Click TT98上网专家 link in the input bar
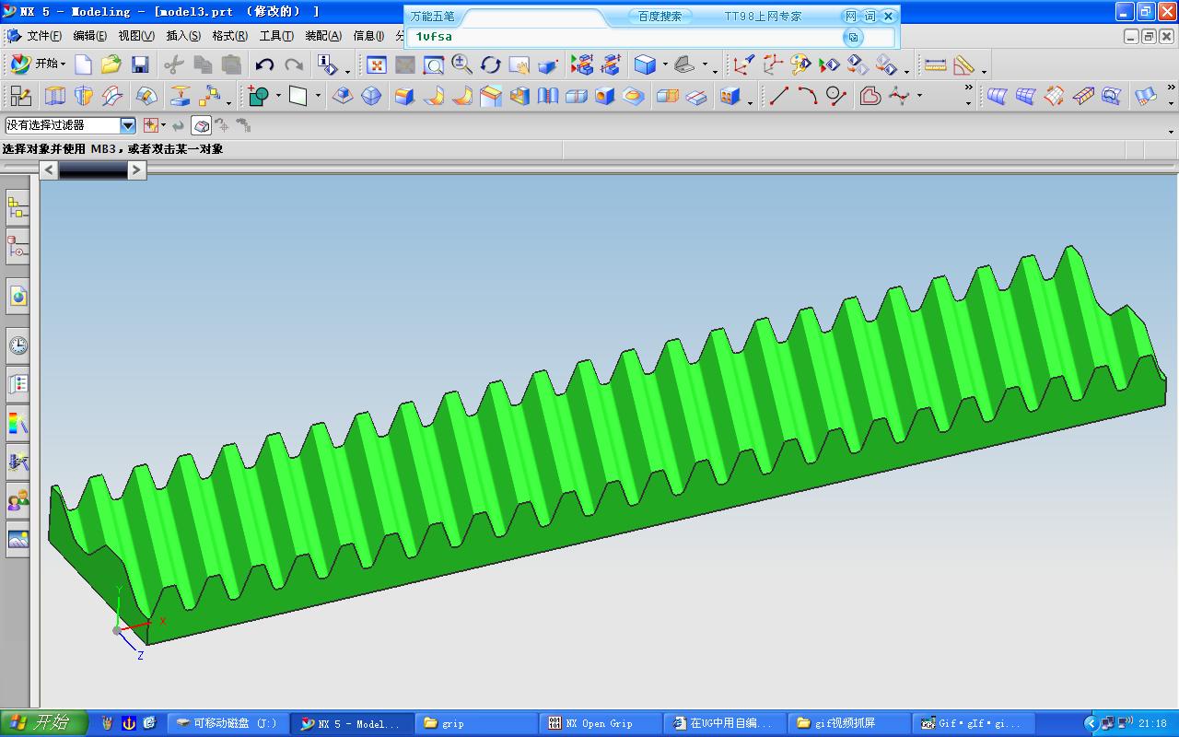The image size is (1179, 737). 763,16
